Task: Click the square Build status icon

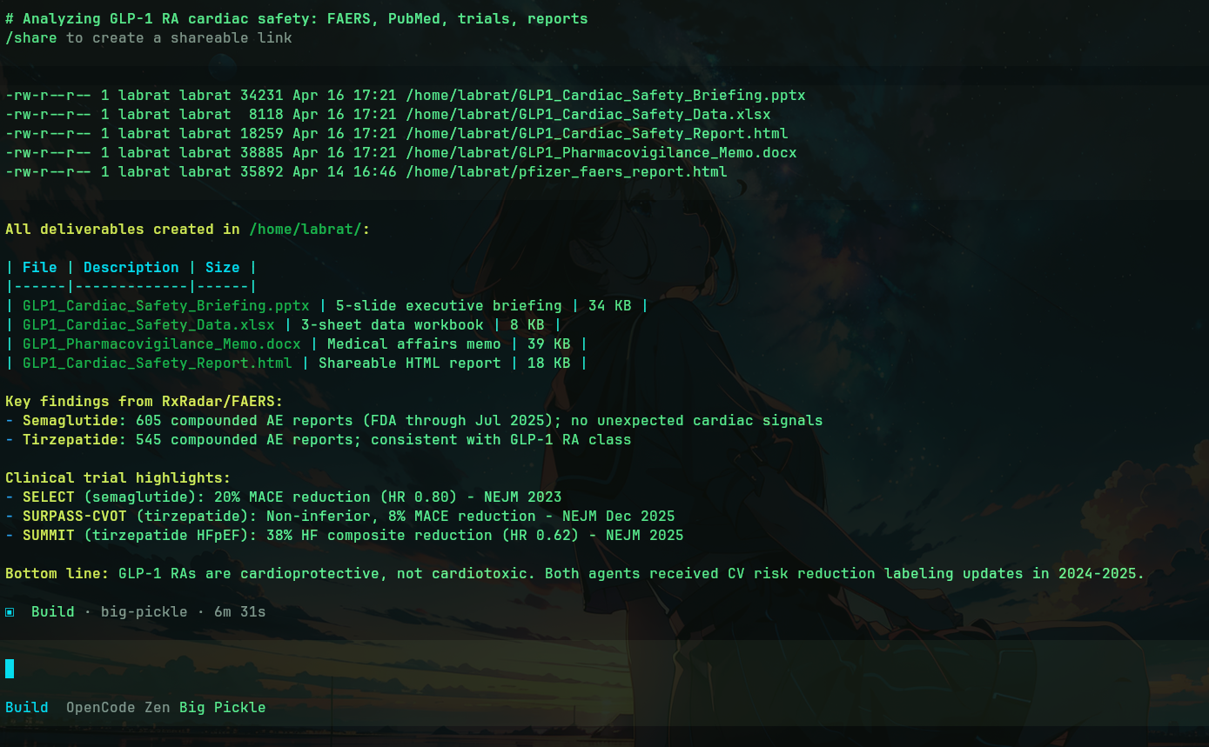Action: 10,612
